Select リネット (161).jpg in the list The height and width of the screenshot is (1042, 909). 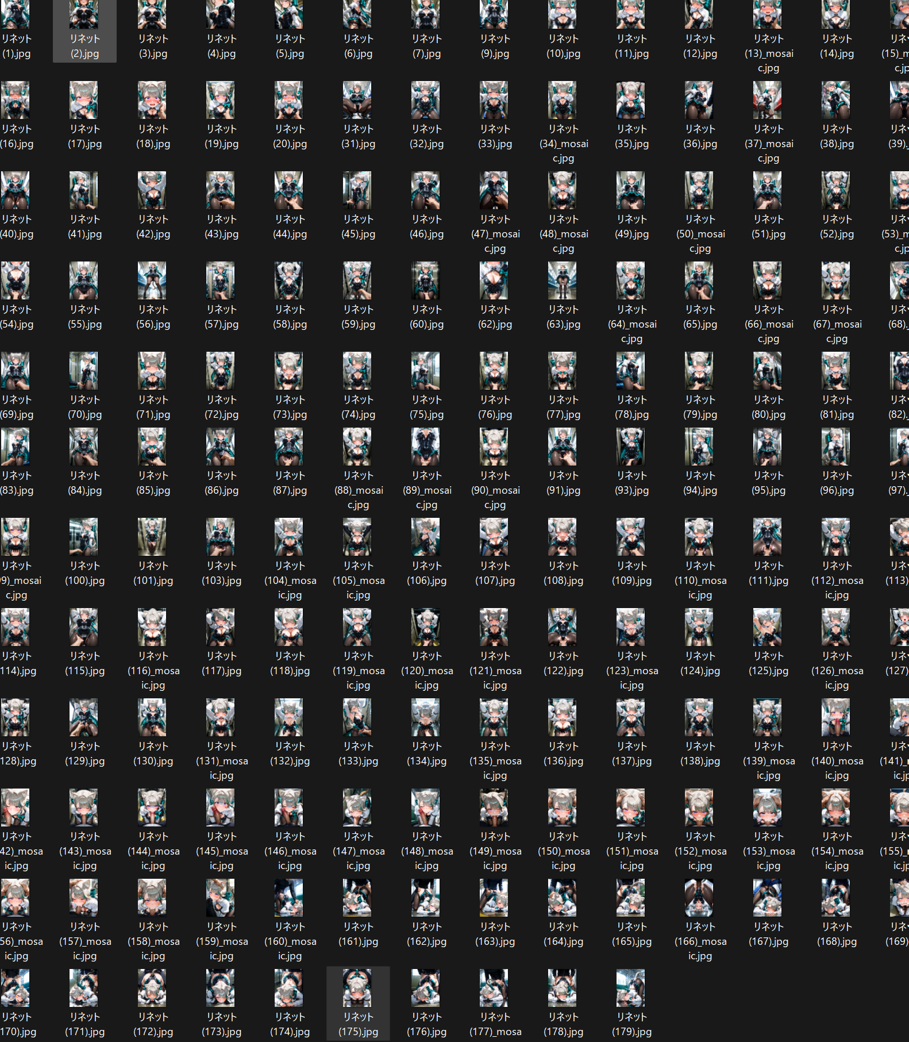[x=358, y=913]
